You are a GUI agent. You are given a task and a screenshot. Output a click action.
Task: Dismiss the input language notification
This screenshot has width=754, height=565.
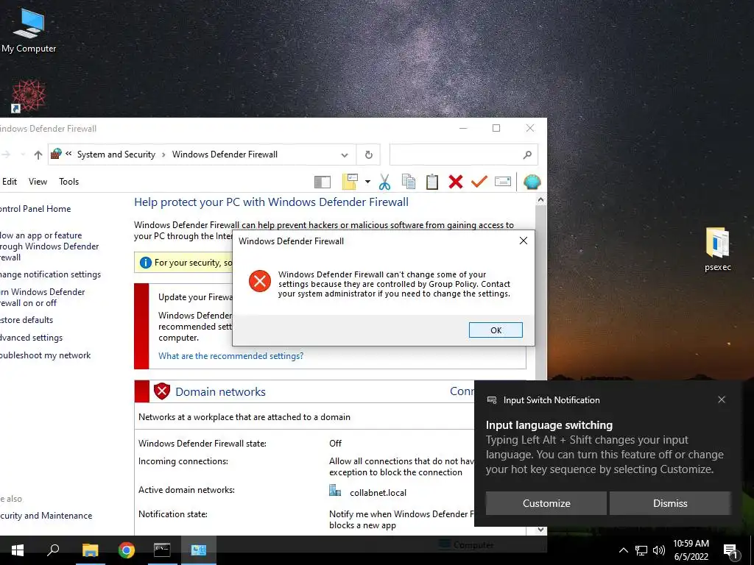point(670,503)
